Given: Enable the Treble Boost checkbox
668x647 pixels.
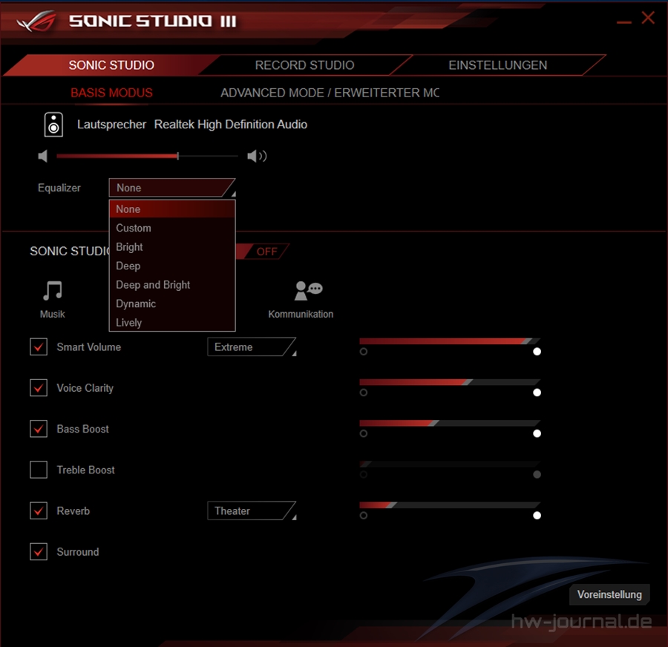Looking at the screenshot, I should click(x=39, y=470).
